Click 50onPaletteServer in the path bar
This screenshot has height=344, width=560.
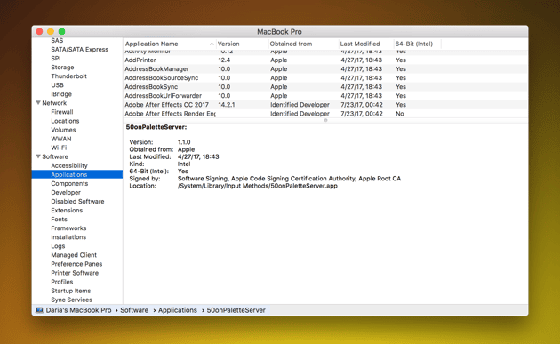tap(236, 310)
